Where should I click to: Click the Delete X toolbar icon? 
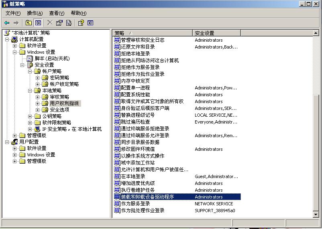pyautogui.click(x=50, y=23)
